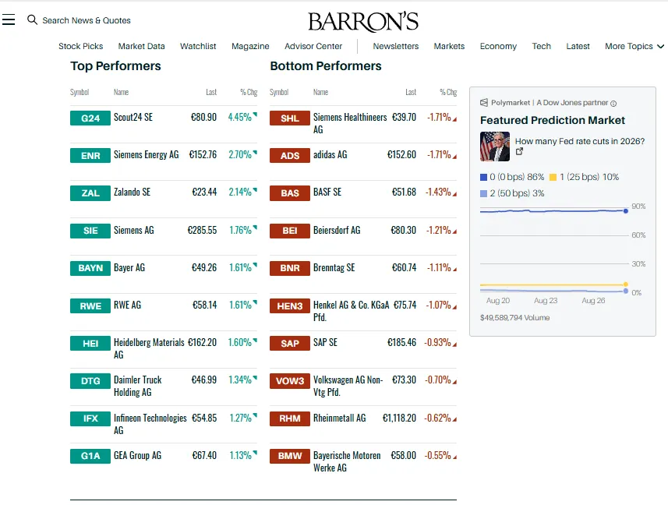Viewport: 668px width, 505px height.
Task: Click the dark blue endpoint on the chart's top line
Action: (625, 210)
